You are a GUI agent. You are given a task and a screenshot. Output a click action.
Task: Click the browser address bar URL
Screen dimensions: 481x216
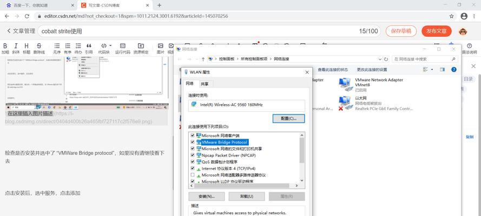(136, 16)
